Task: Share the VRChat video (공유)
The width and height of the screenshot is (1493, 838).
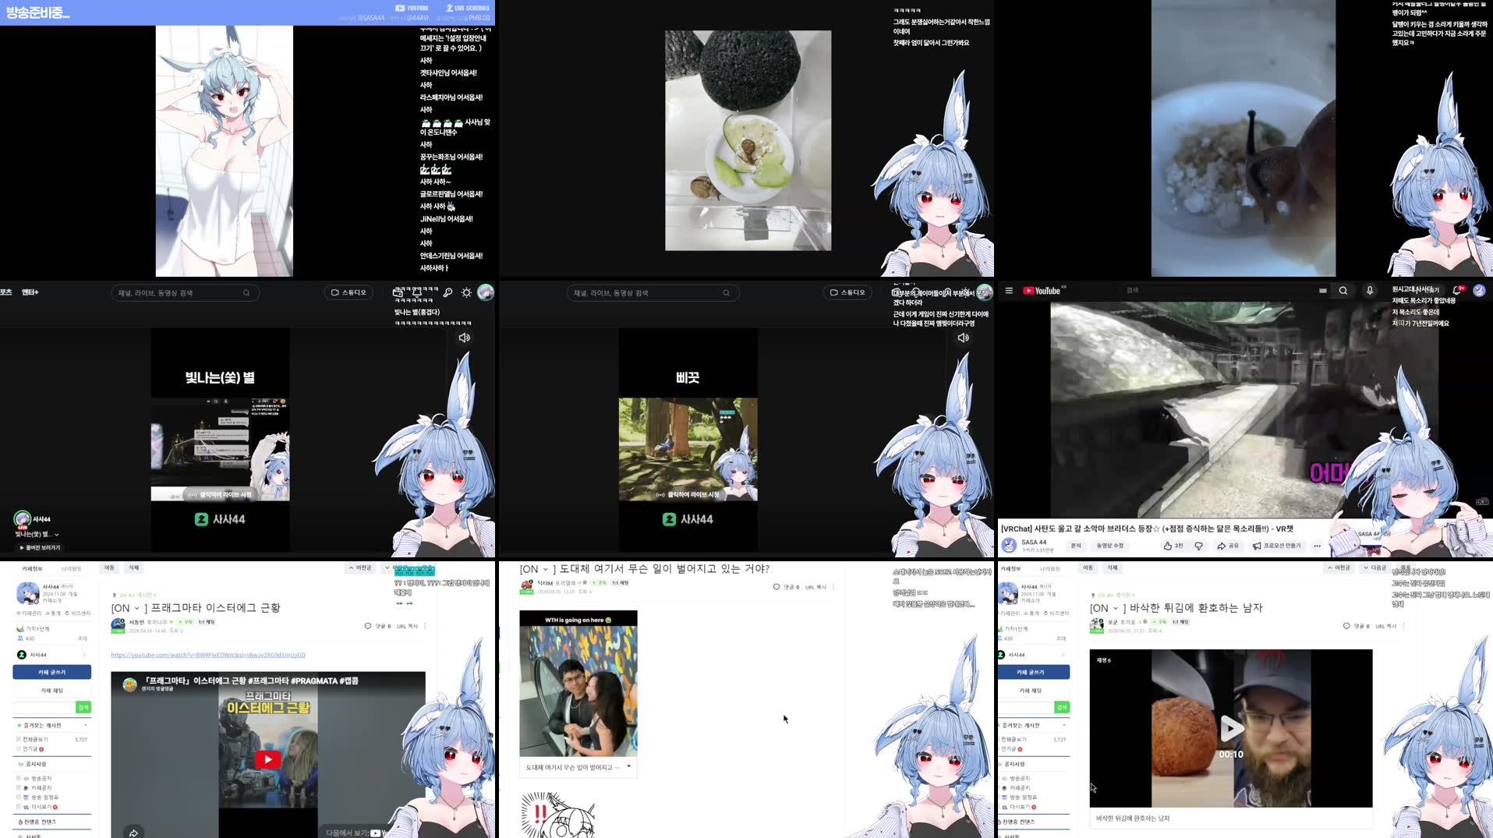Action: tap(1228, 546)
